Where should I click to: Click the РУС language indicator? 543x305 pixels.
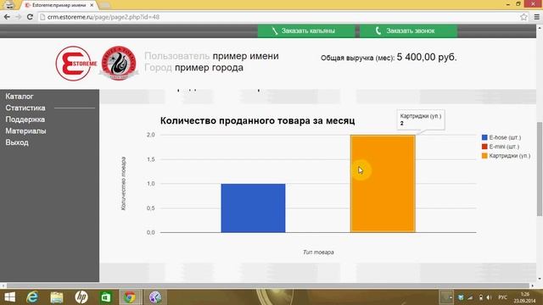coord(502,297)
